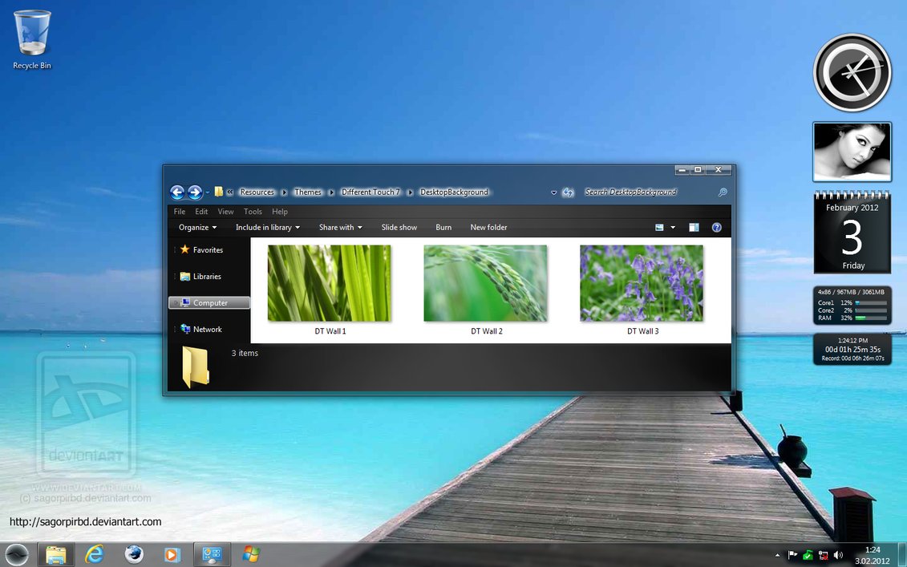Open the Share with dropdown
Viewport: 907px width, 567px height.
click(340, 228)
